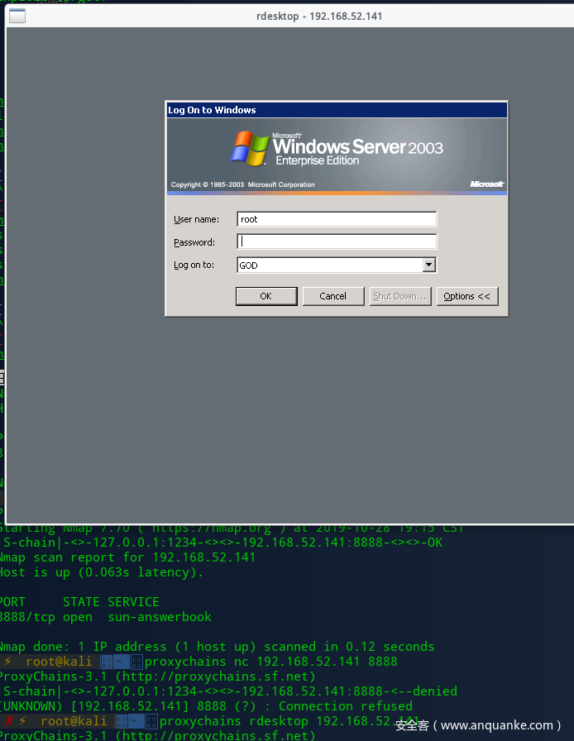The width and height of the screenshot is (574, 741).
Task: Click the rdesktop window menu icon
Action: pos(17,16)
